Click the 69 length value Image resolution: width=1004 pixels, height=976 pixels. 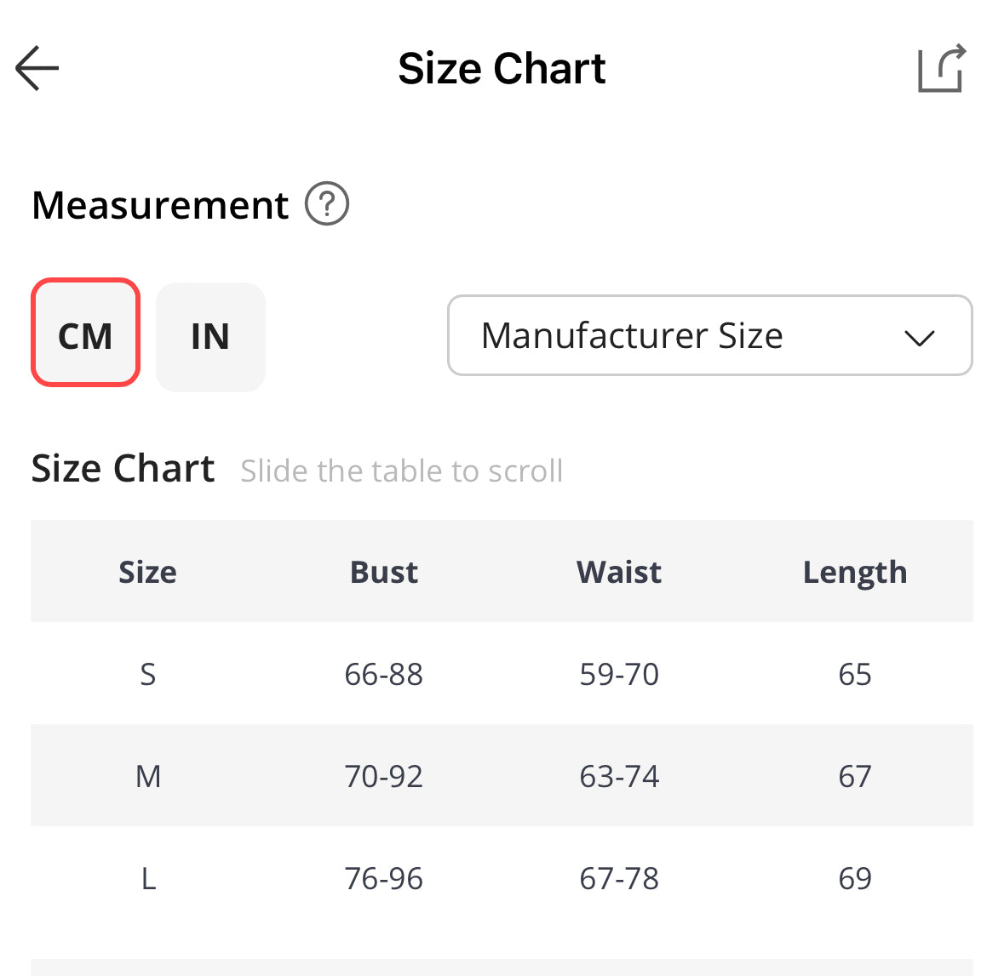[x=854, y=878]
